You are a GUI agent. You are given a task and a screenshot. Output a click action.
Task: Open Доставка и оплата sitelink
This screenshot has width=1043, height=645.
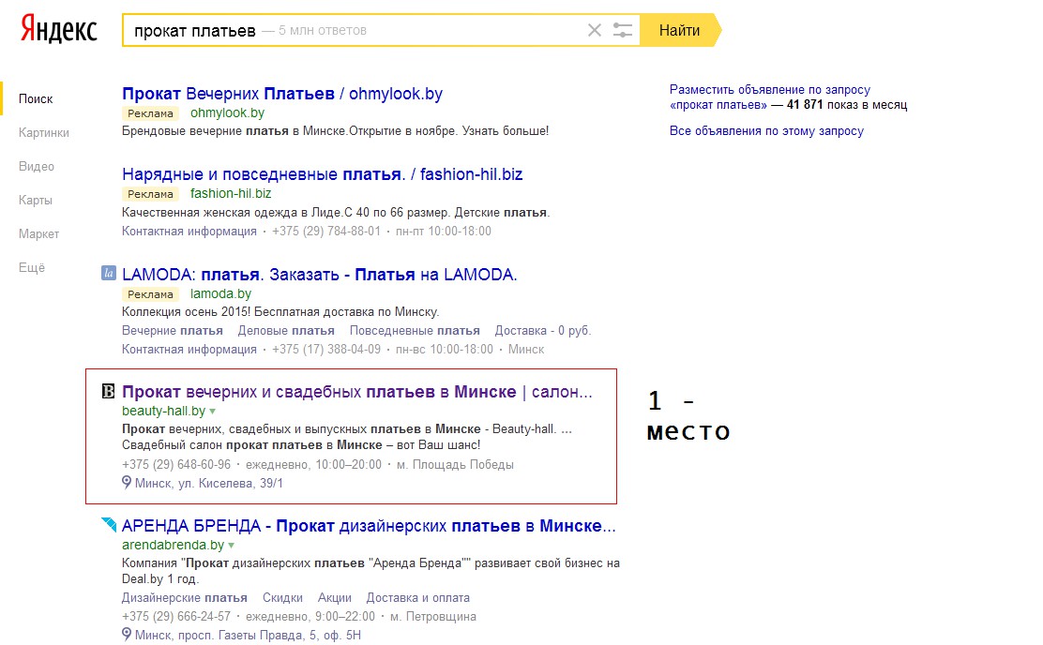(x=417, y=598)
